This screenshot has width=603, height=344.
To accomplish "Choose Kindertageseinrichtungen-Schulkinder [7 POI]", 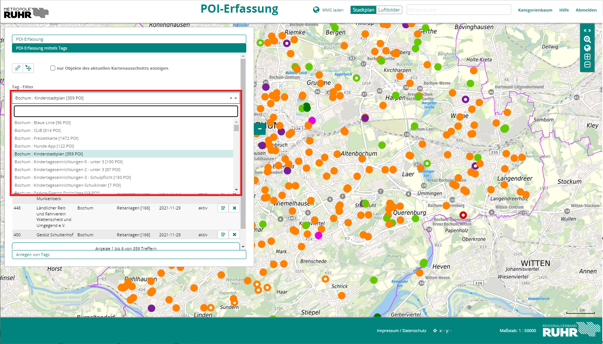I will (123, 185).
